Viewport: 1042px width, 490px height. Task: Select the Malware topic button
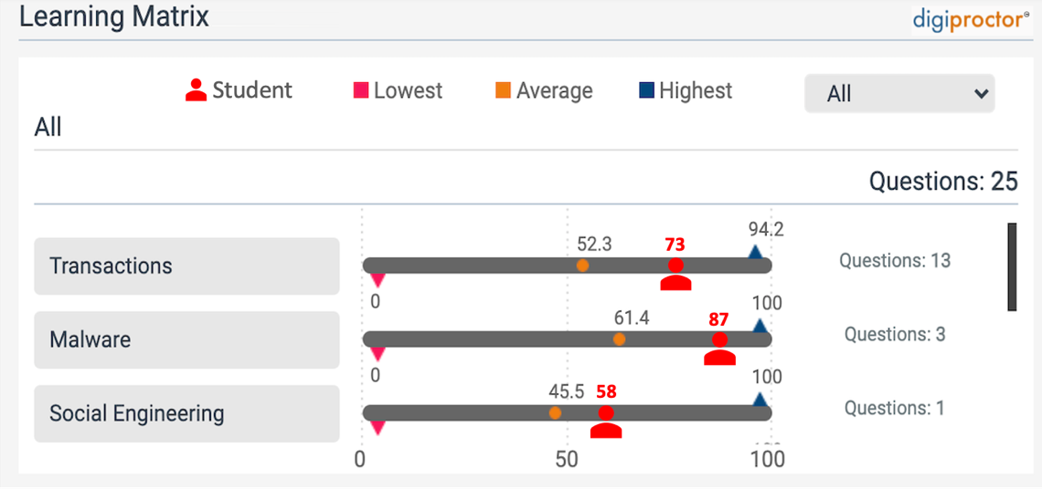pyautogui.click(x=186, y=339)
